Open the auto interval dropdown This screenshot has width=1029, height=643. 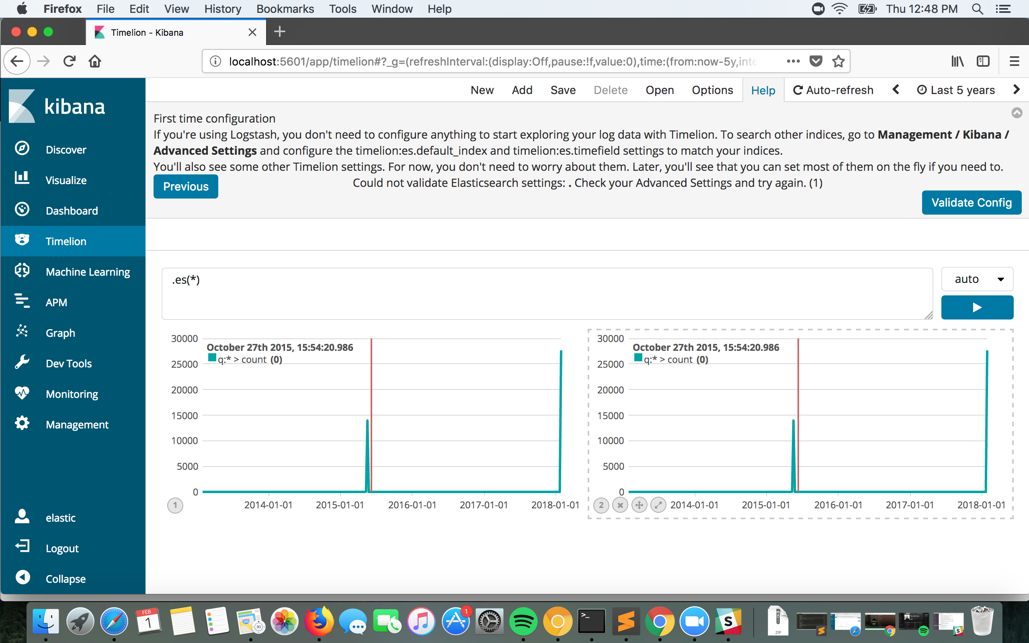(977, 279)
